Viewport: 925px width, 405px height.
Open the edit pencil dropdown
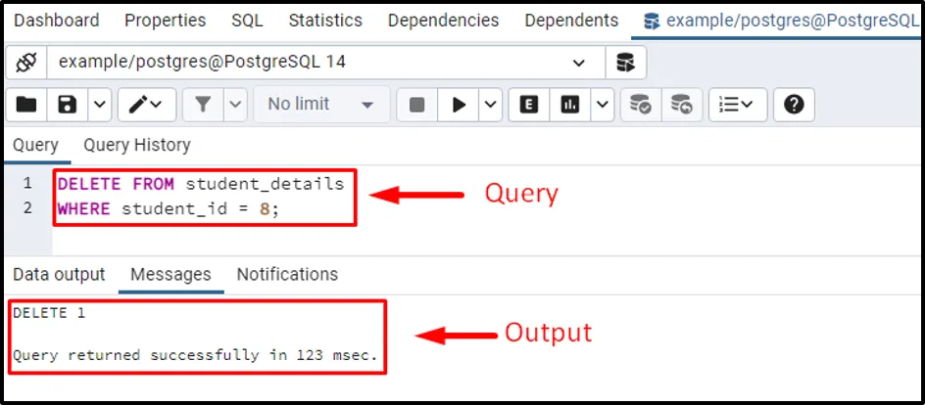(x=147, y=105)
